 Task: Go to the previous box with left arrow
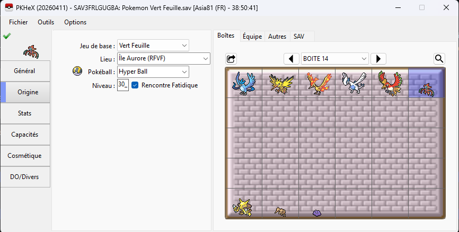click(x=291, y=59)
